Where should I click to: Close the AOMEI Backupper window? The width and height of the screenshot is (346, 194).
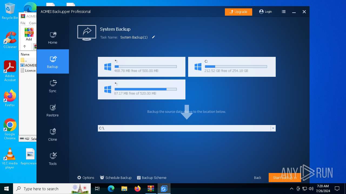click(x=304, y=12)
